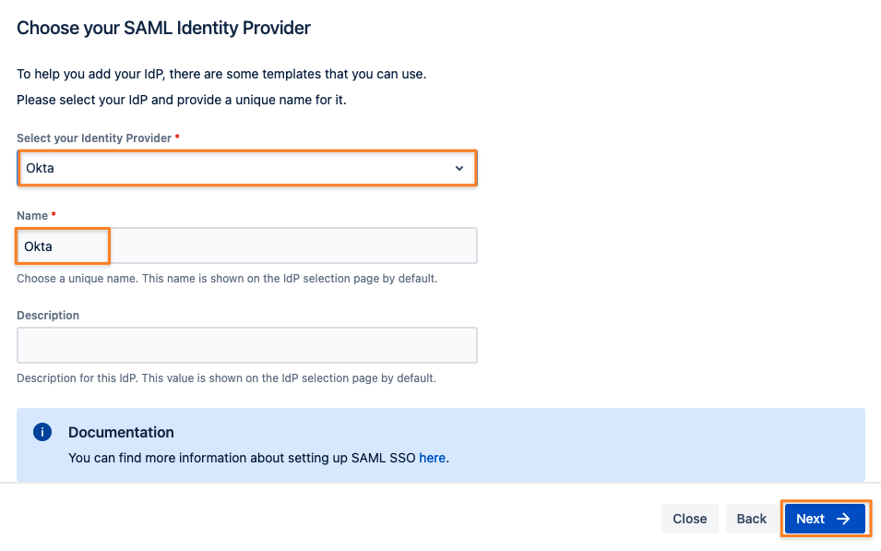Click the 'Choose a unique name' helper text
This screenshot has height=551, width=881.
click(227, 279)
